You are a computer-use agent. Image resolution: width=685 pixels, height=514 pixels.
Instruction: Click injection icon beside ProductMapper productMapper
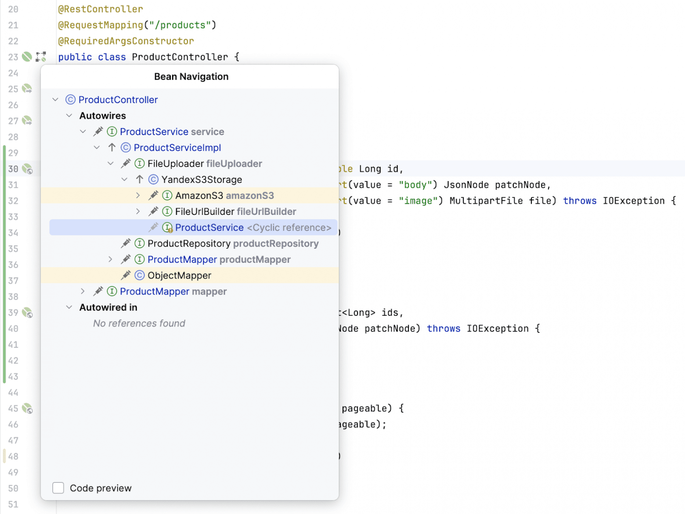tap(126, 259)
